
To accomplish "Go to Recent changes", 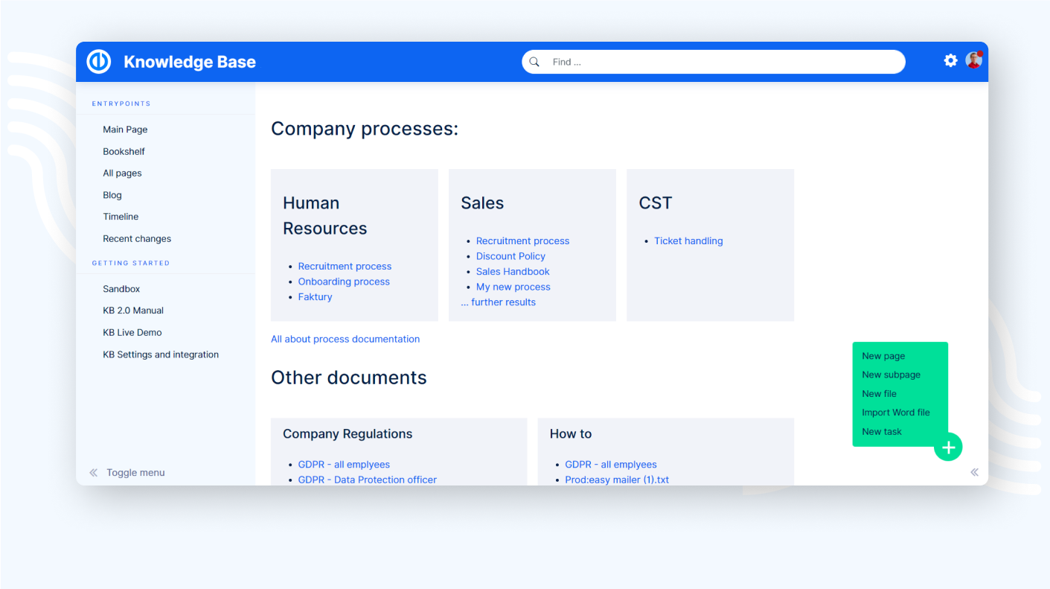I will pyautogui.click(x=137, y=239).
